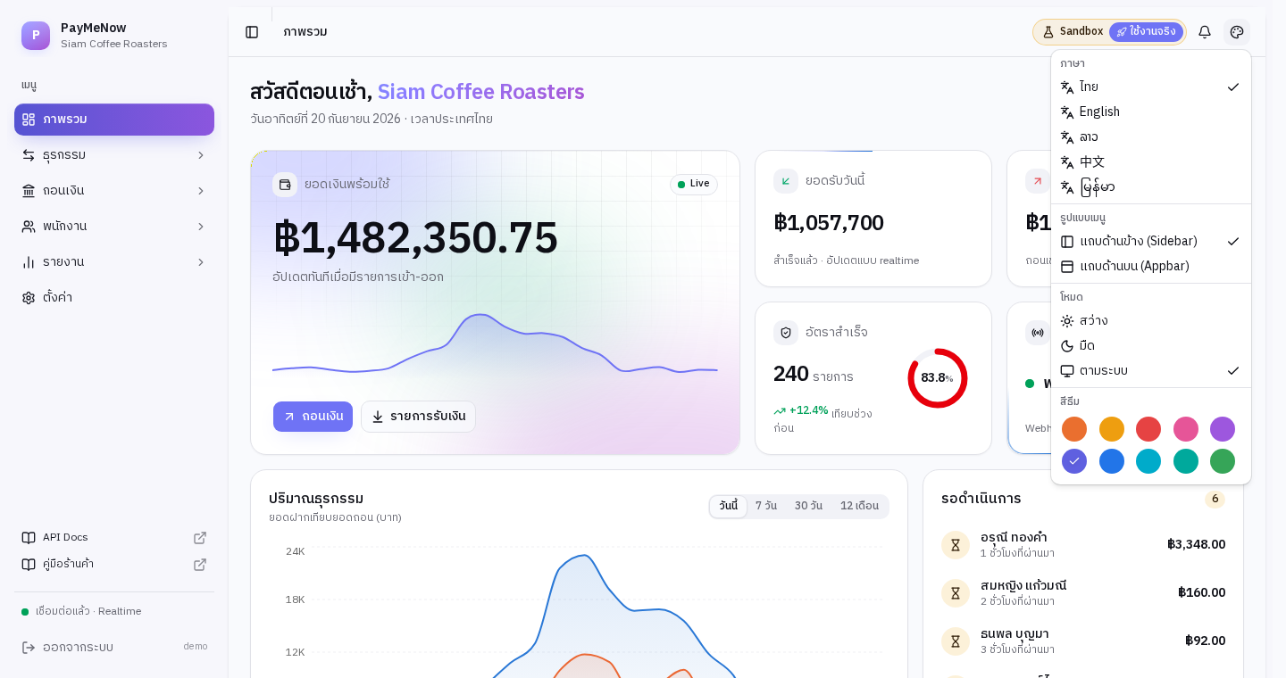
Task: Open the ภาพรวม sidebar page
Action: coord(114,120)
